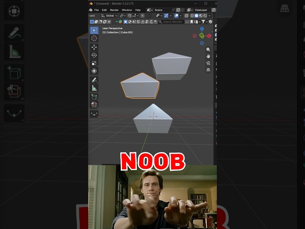Open object type visibility dropdown
The image size is (305, 229).
click(x=159, y=16)
